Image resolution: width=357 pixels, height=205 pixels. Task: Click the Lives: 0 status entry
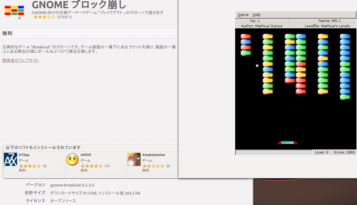322,152
